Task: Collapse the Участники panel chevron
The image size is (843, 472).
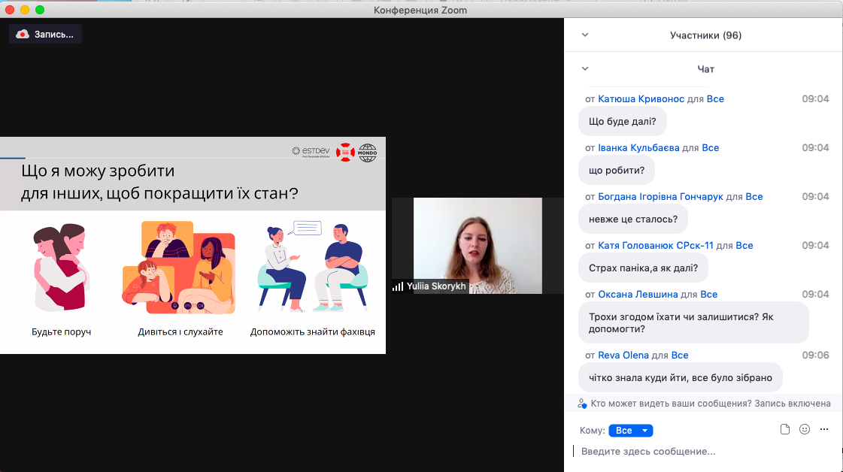Action: pyautogui.click(x=585, y=35)
